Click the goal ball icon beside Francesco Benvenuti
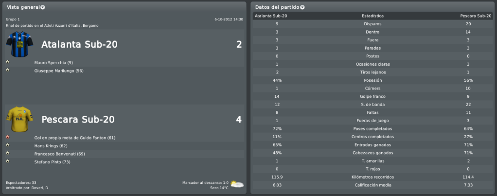This screenshot has height=196, width=497. [x=7, y=154]
